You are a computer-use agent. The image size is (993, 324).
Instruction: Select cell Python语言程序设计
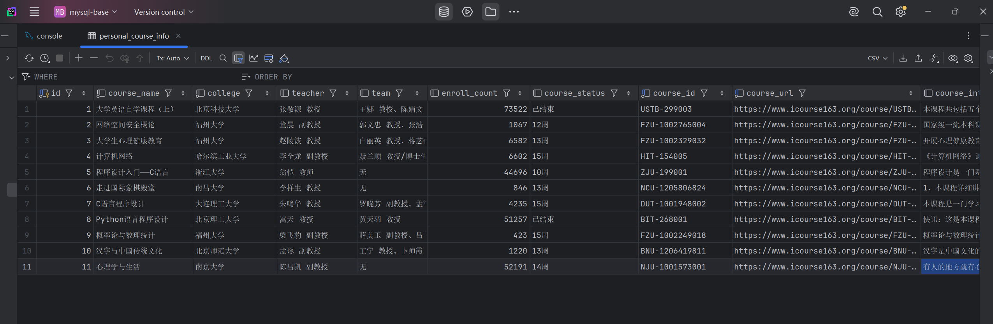click(x=143, y=220)
